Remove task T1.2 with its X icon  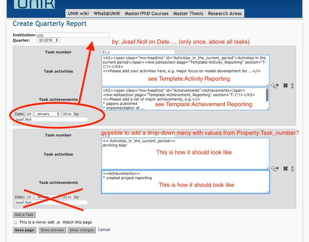click(285, 169)
